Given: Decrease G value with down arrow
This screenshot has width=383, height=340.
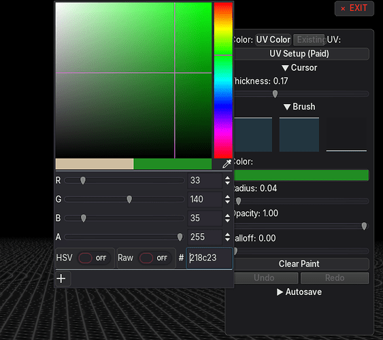Looking at the screenshot, I should tap(227, 202).
